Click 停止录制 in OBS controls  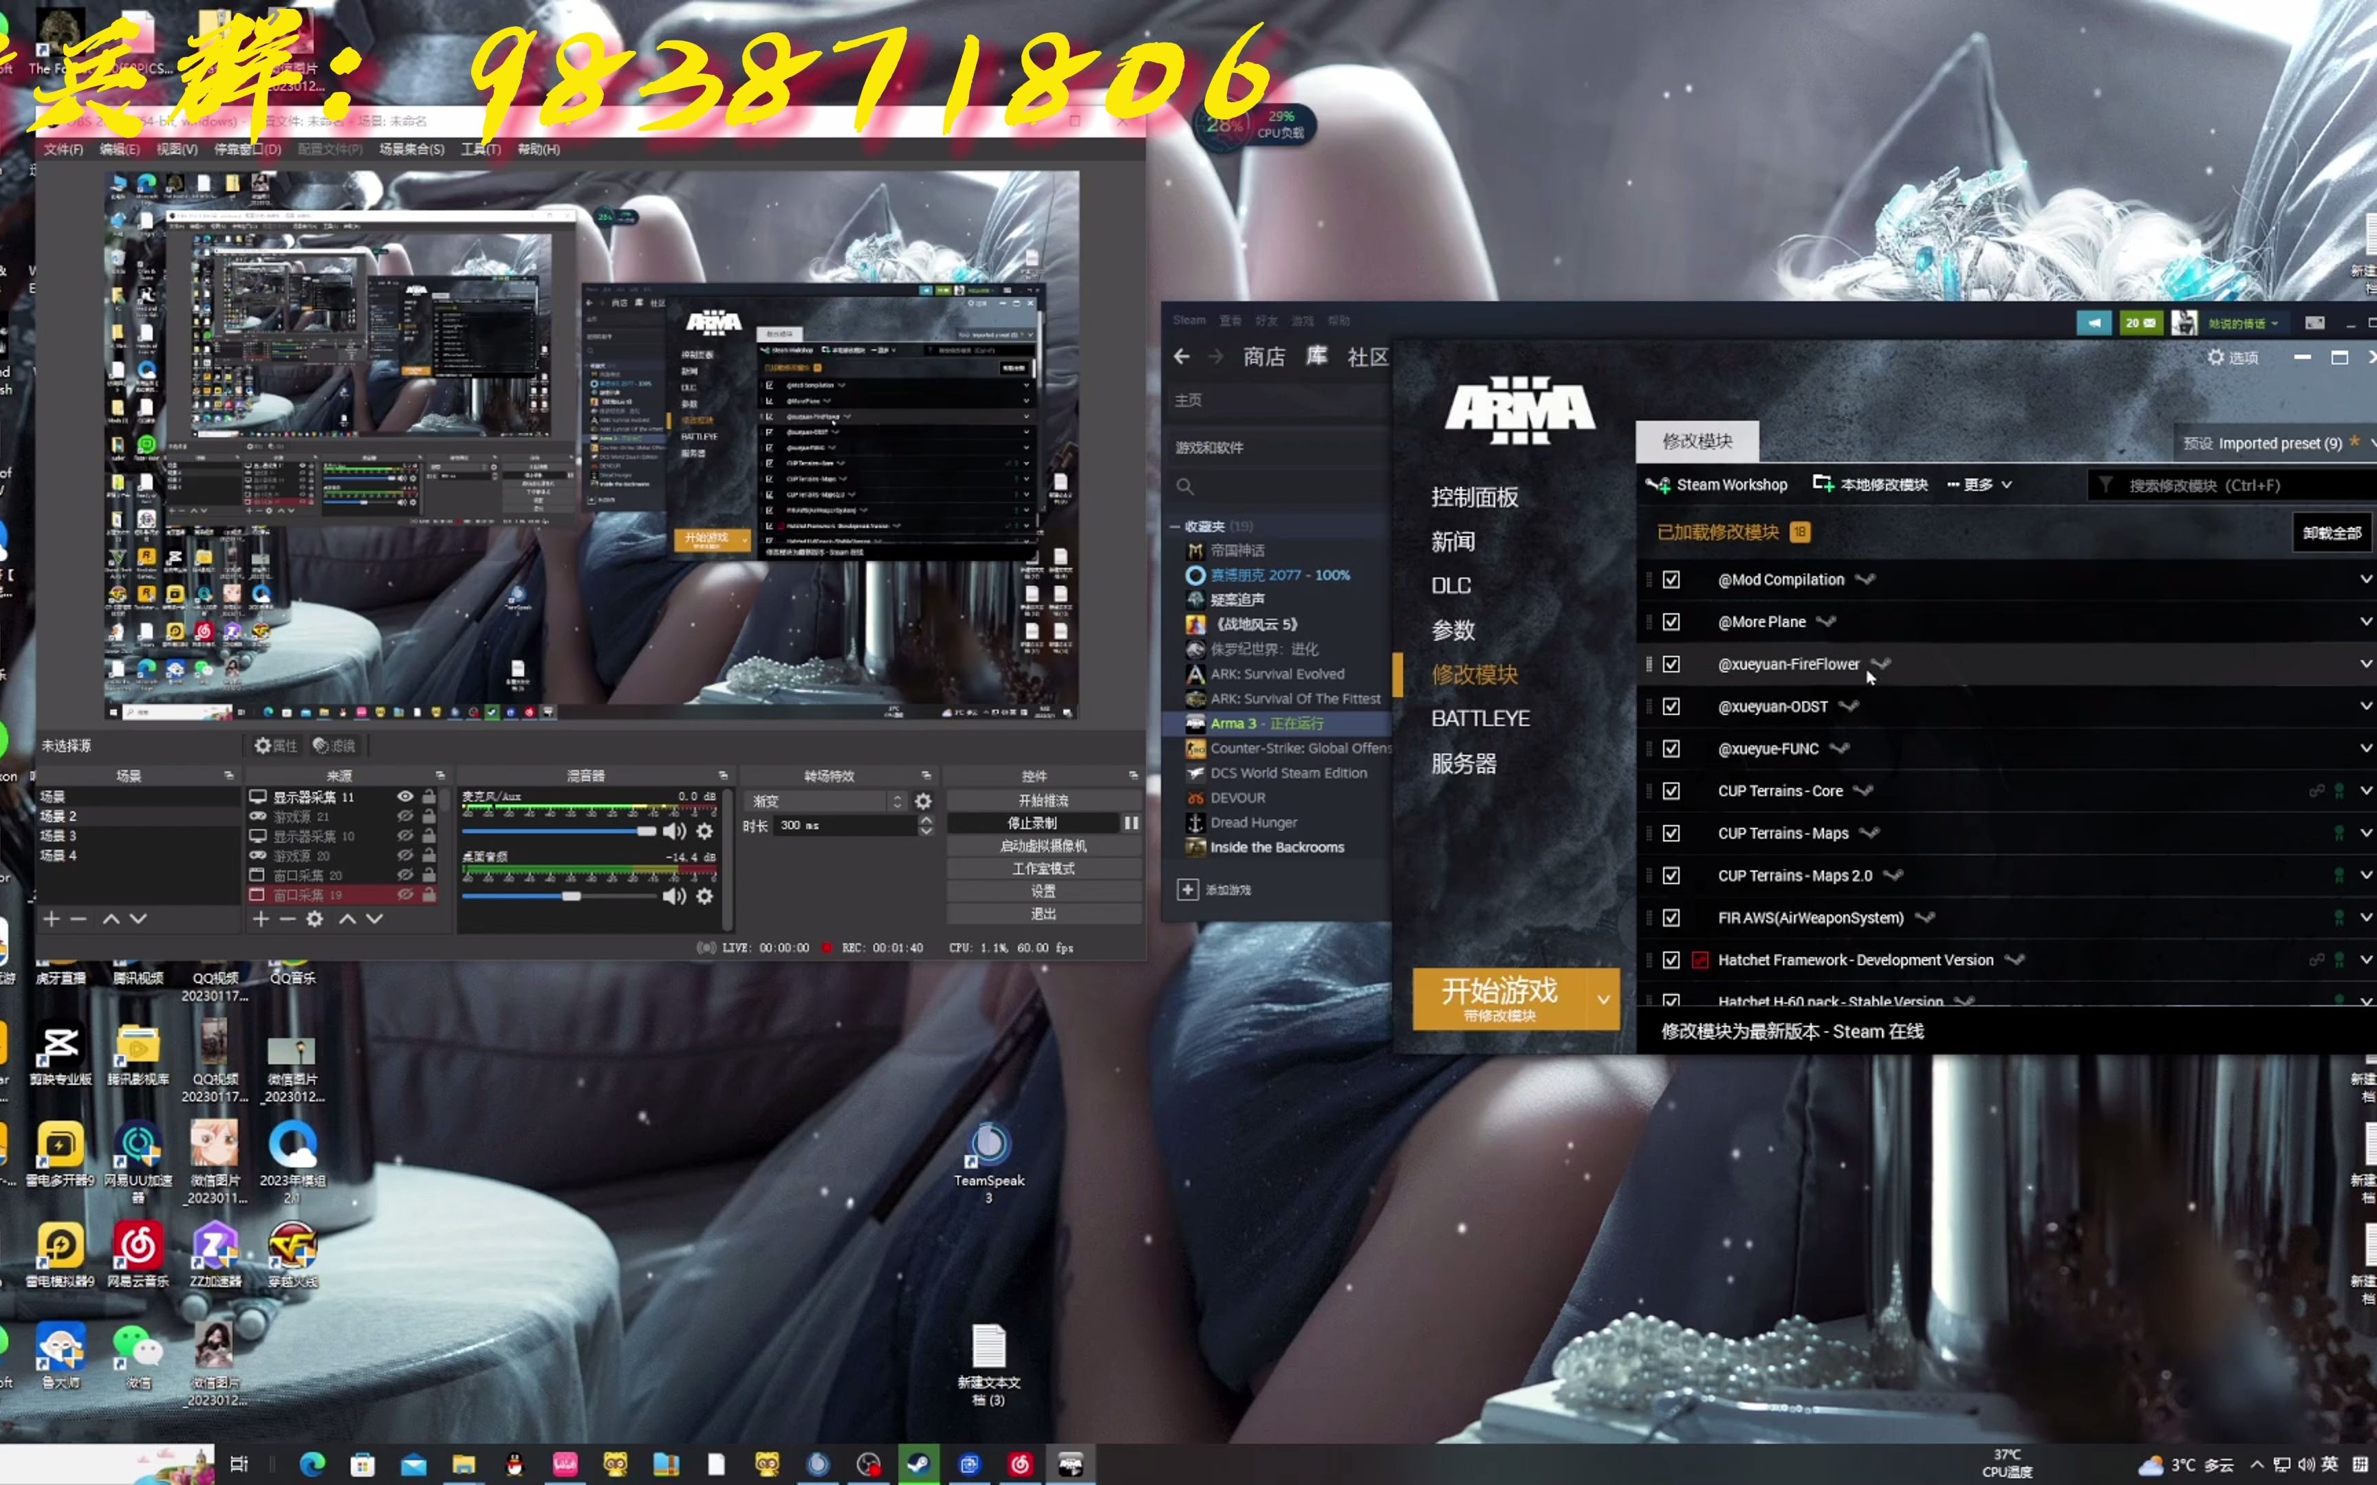pos(1032,823)
